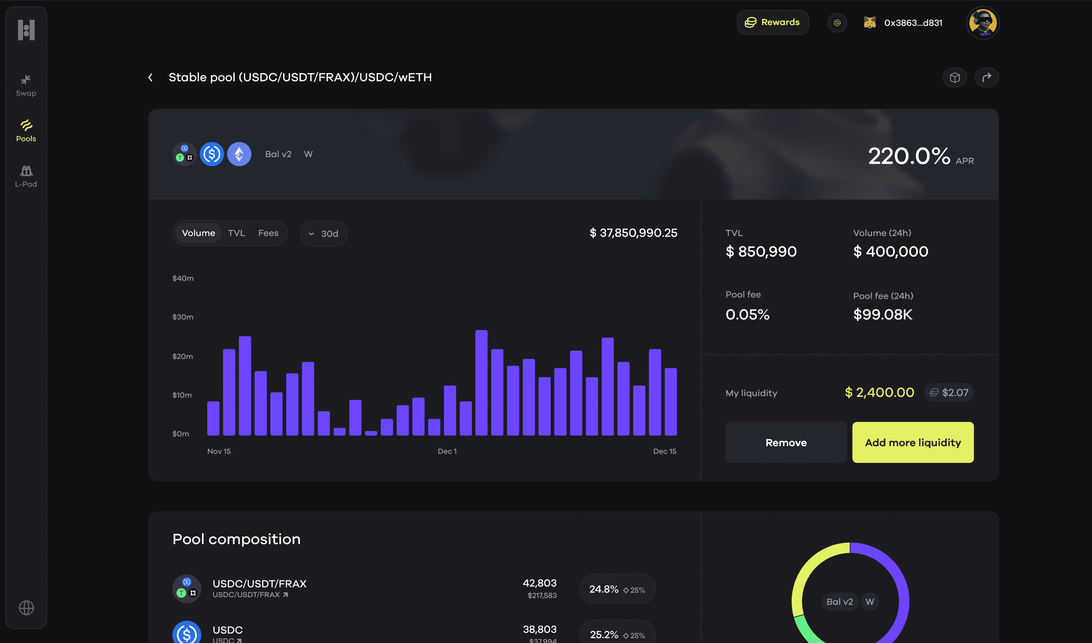Select the Volume chart tab
The width and height of the screenshot is (1092, 643).
coord(198,233)
